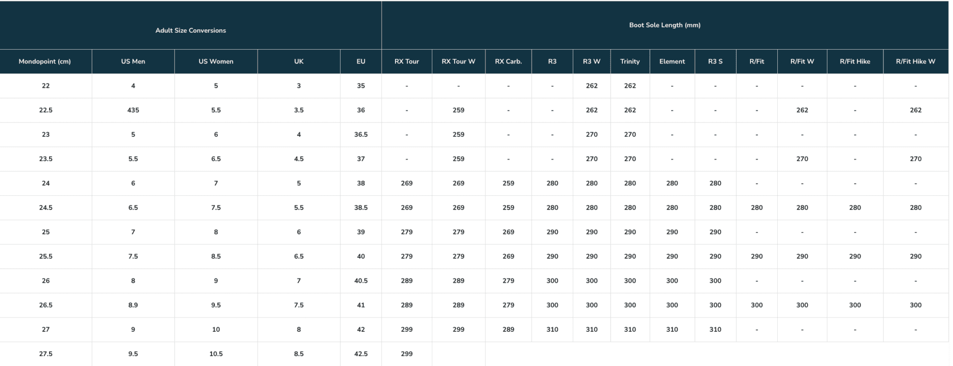Click Mondopoint 23.5 in the first column
This screenshot has height=366, width=953.
pos(46,159)
